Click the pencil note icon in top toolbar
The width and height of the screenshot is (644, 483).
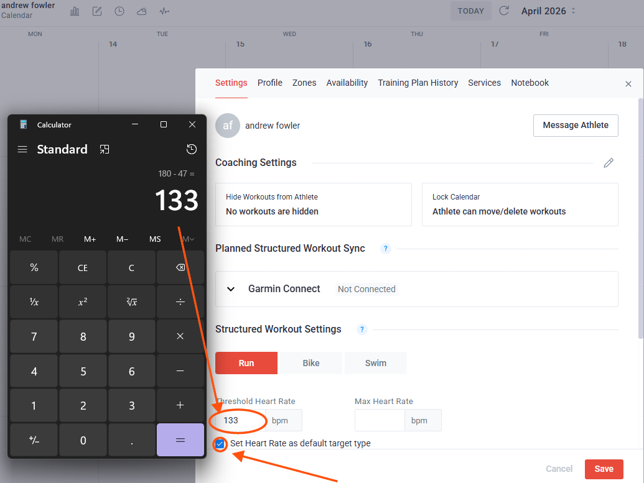click(97, 11)
